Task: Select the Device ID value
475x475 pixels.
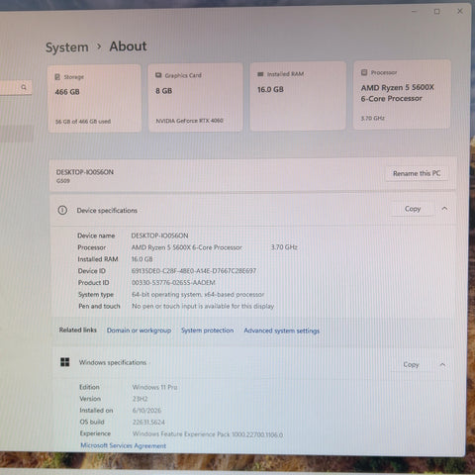Action: 194,271
